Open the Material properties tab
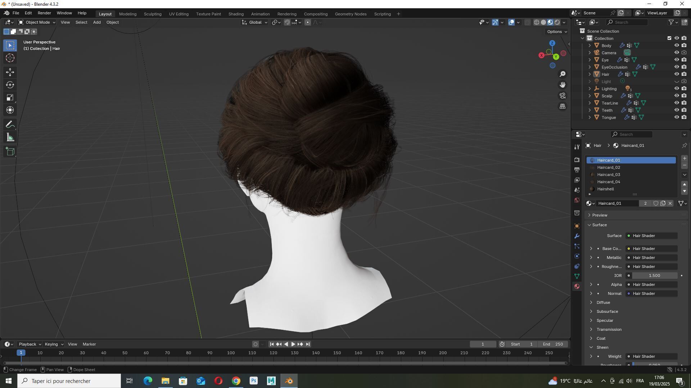The height and width of the screenshot is (388, 691). coord(577,286)
